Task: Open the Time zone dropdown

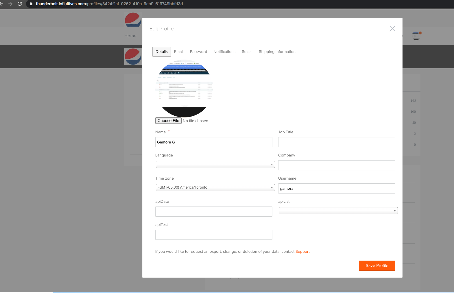Action: (215, 188)
